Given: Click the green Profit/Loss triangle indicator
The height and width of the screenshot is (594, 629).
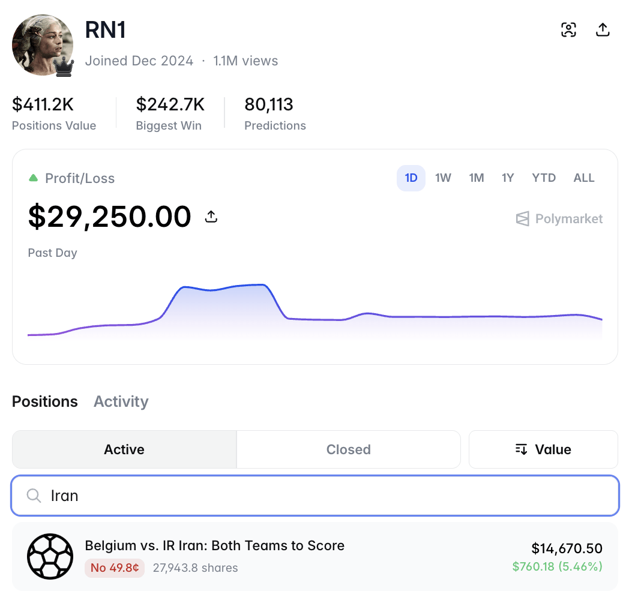Looking at the screenshot, I should [33, 178].
